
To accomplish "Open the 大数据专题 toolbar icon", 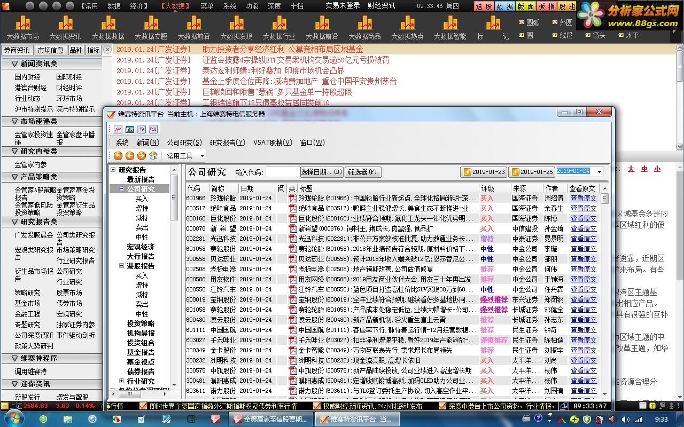I will 151,28.
